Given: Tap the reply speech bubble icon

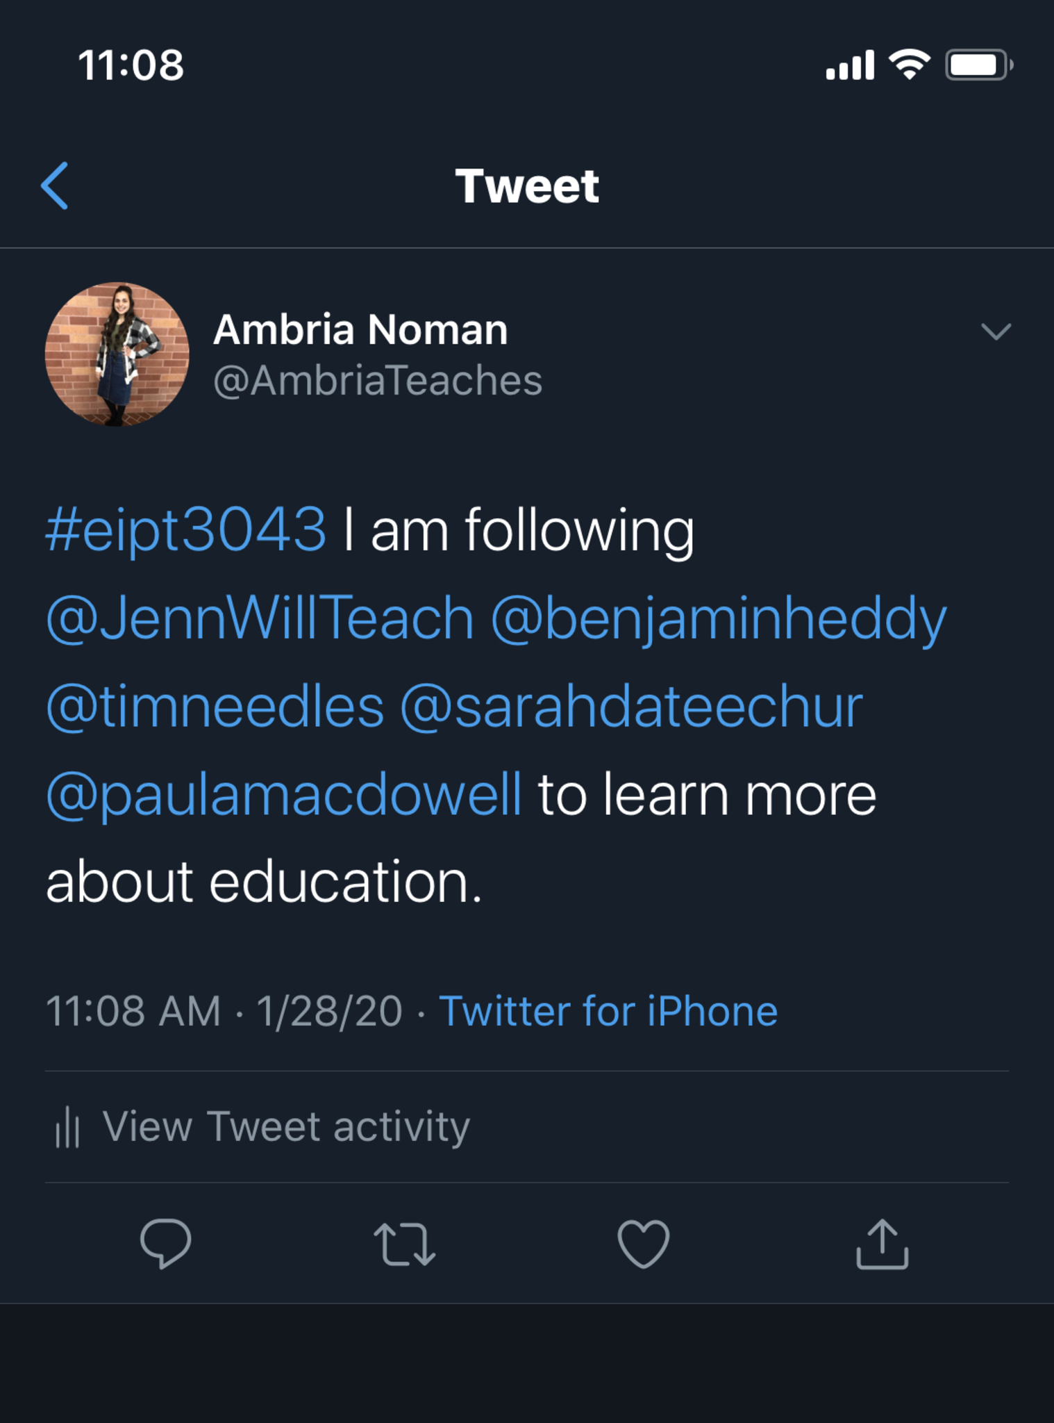Looking at the screenshot, I should tap(165, 1243).
